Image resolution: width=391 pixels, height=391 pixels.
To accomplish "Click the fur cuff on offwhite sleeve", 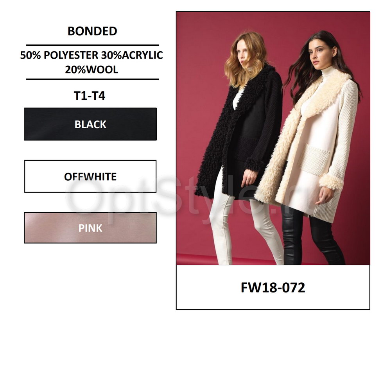I will (332, 182).
